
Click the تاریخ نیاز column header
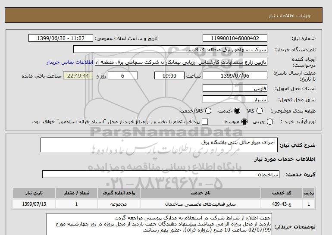(34, 193)
